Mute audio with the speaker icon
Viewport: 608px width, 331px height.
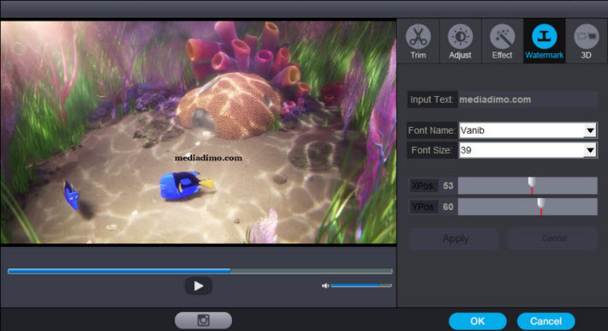(x=325, y=286)
